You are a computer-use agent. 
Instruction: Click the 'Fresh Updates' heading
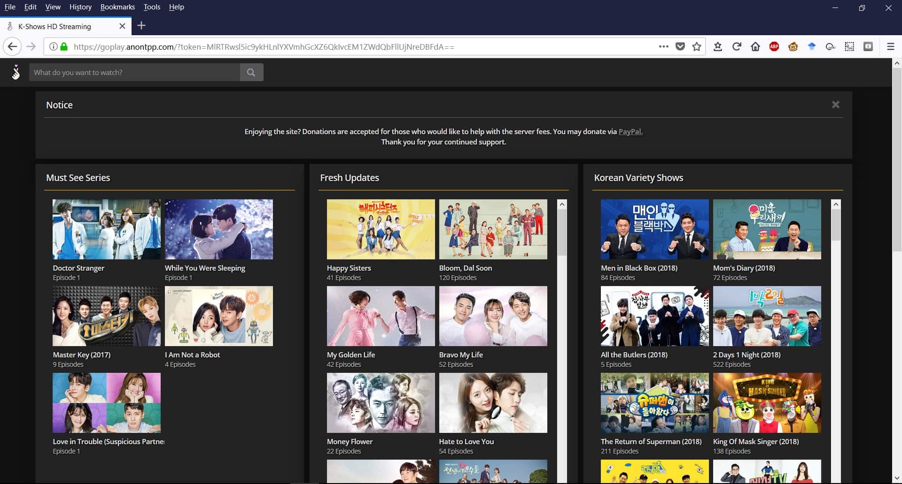tap(350, 178)
